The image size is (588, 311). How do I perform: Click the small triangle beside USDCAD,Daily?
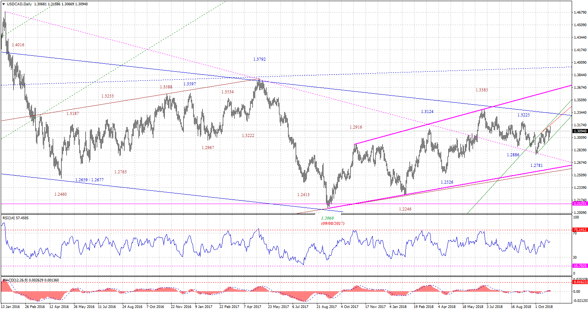pyautogui.click(x=3, y=4)
